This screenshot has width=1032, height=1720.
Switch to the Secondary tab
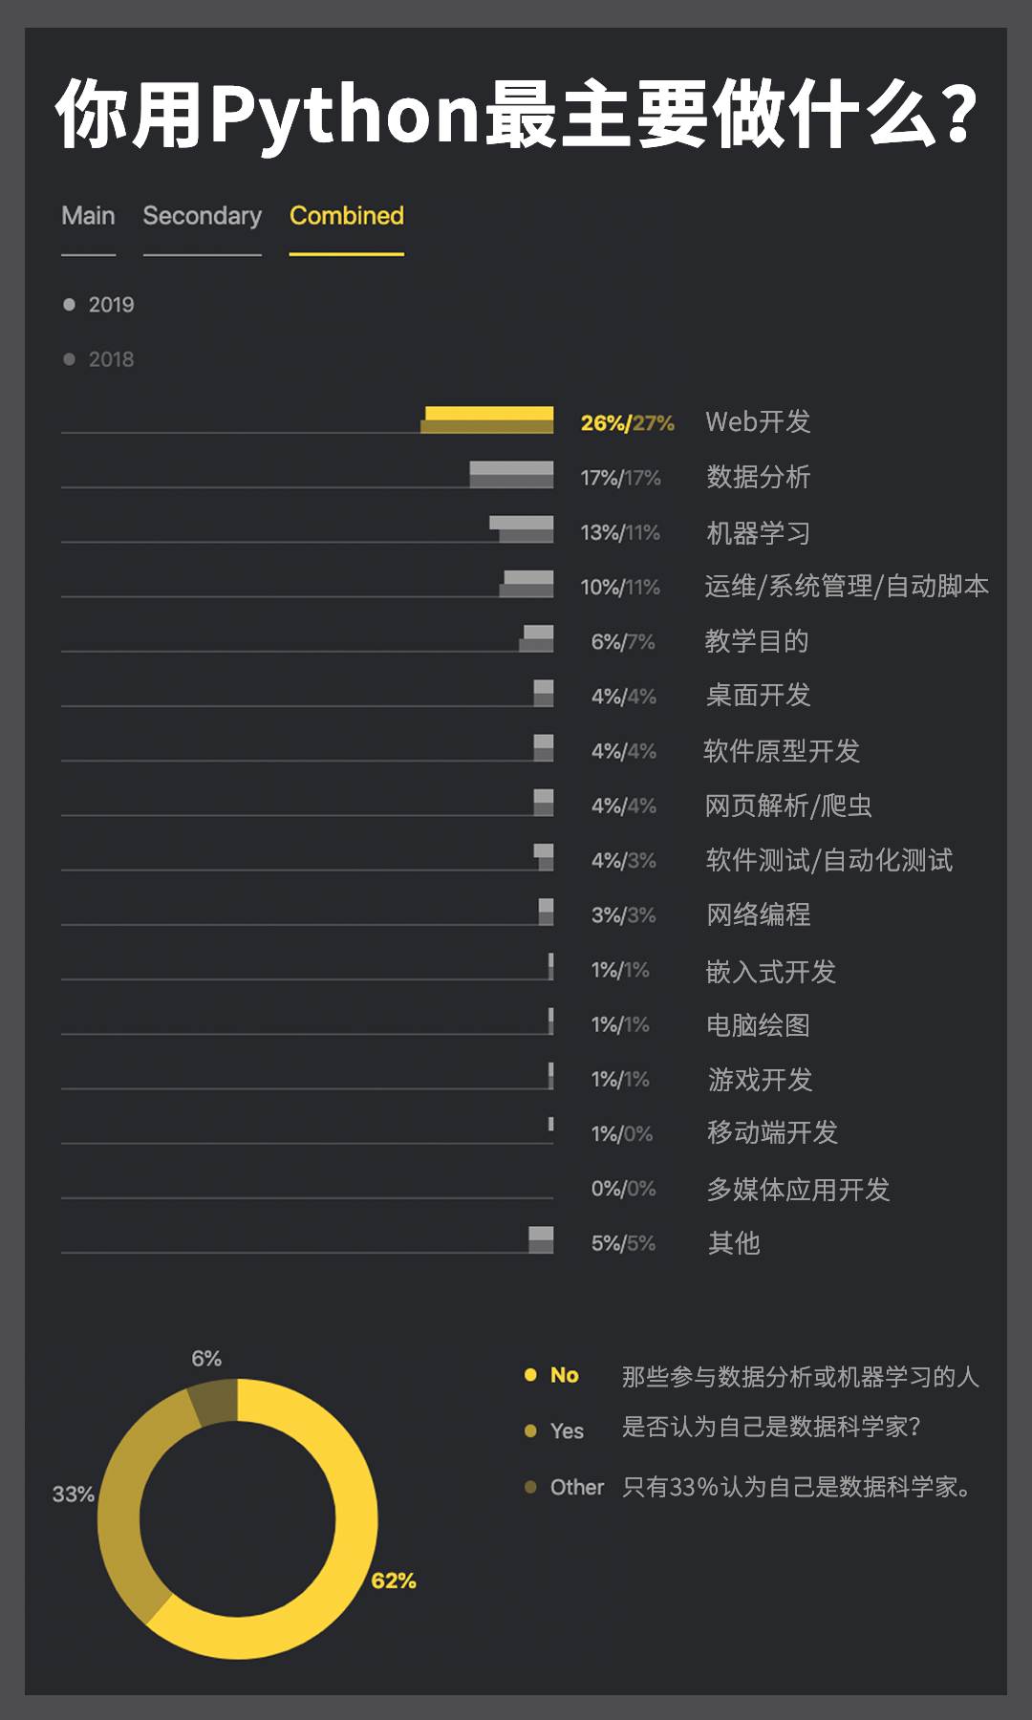(x=202, y=216)
